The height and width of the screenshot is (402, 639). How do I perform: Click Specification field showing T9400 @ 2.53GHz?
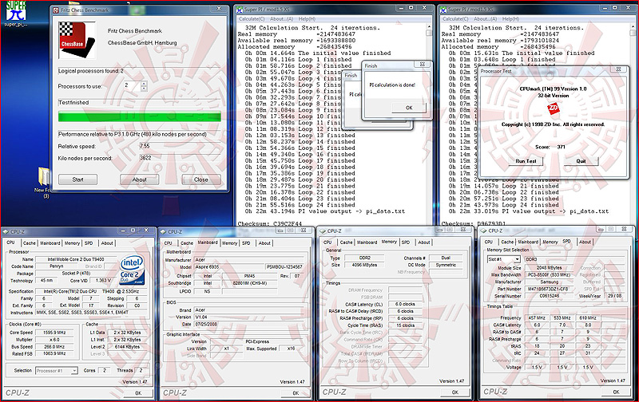tap(91, 291)
